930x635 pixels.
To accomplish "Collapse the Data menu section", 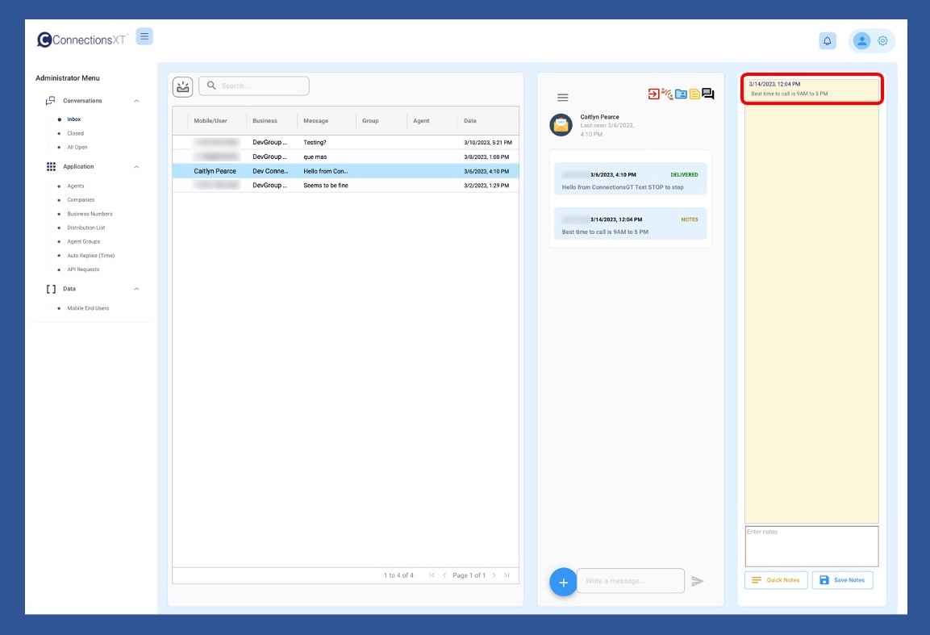I will click(136, 289).
